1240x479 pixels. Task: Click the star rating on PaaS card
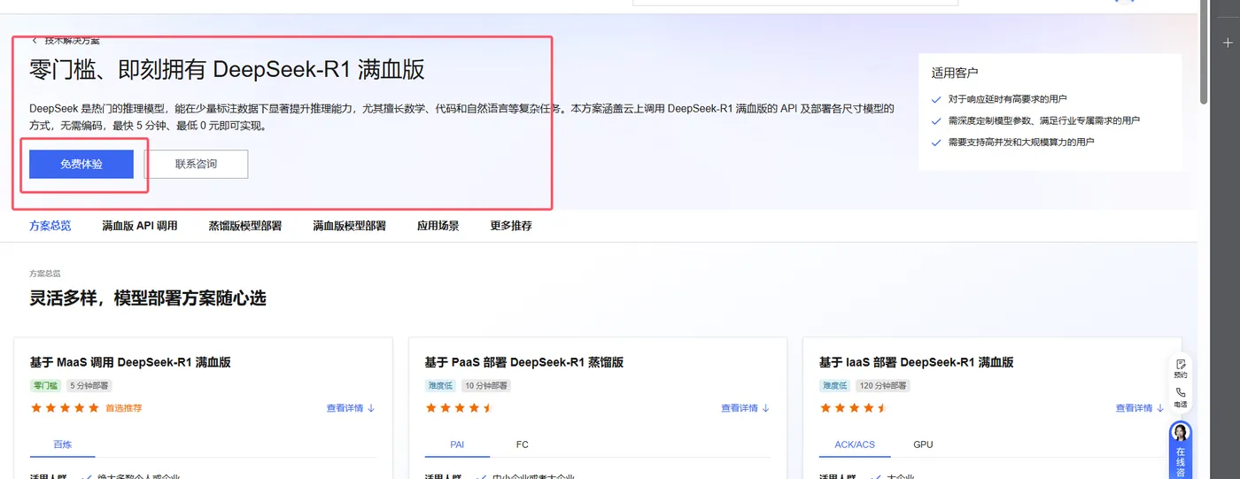(x=459, y=408)
